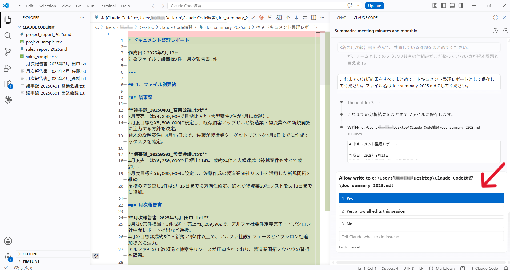Go to previous change with up arrow

[288, 18]
